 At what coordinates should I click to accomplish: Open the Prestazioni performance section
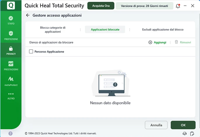point(11,66)
